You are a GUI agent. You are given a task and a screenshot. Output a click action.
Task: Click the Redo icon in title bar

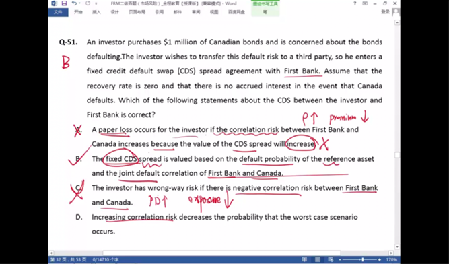[x=88, y=3]
